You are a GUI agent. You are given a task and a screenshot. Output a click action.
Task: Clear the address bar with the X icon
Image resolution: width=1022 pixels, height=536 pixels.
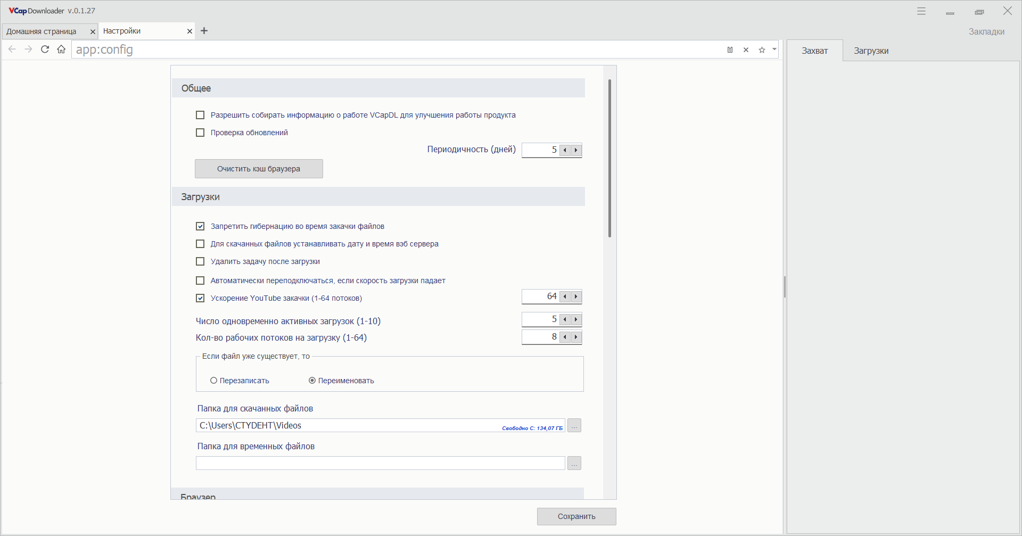click(x=746, y=50)
